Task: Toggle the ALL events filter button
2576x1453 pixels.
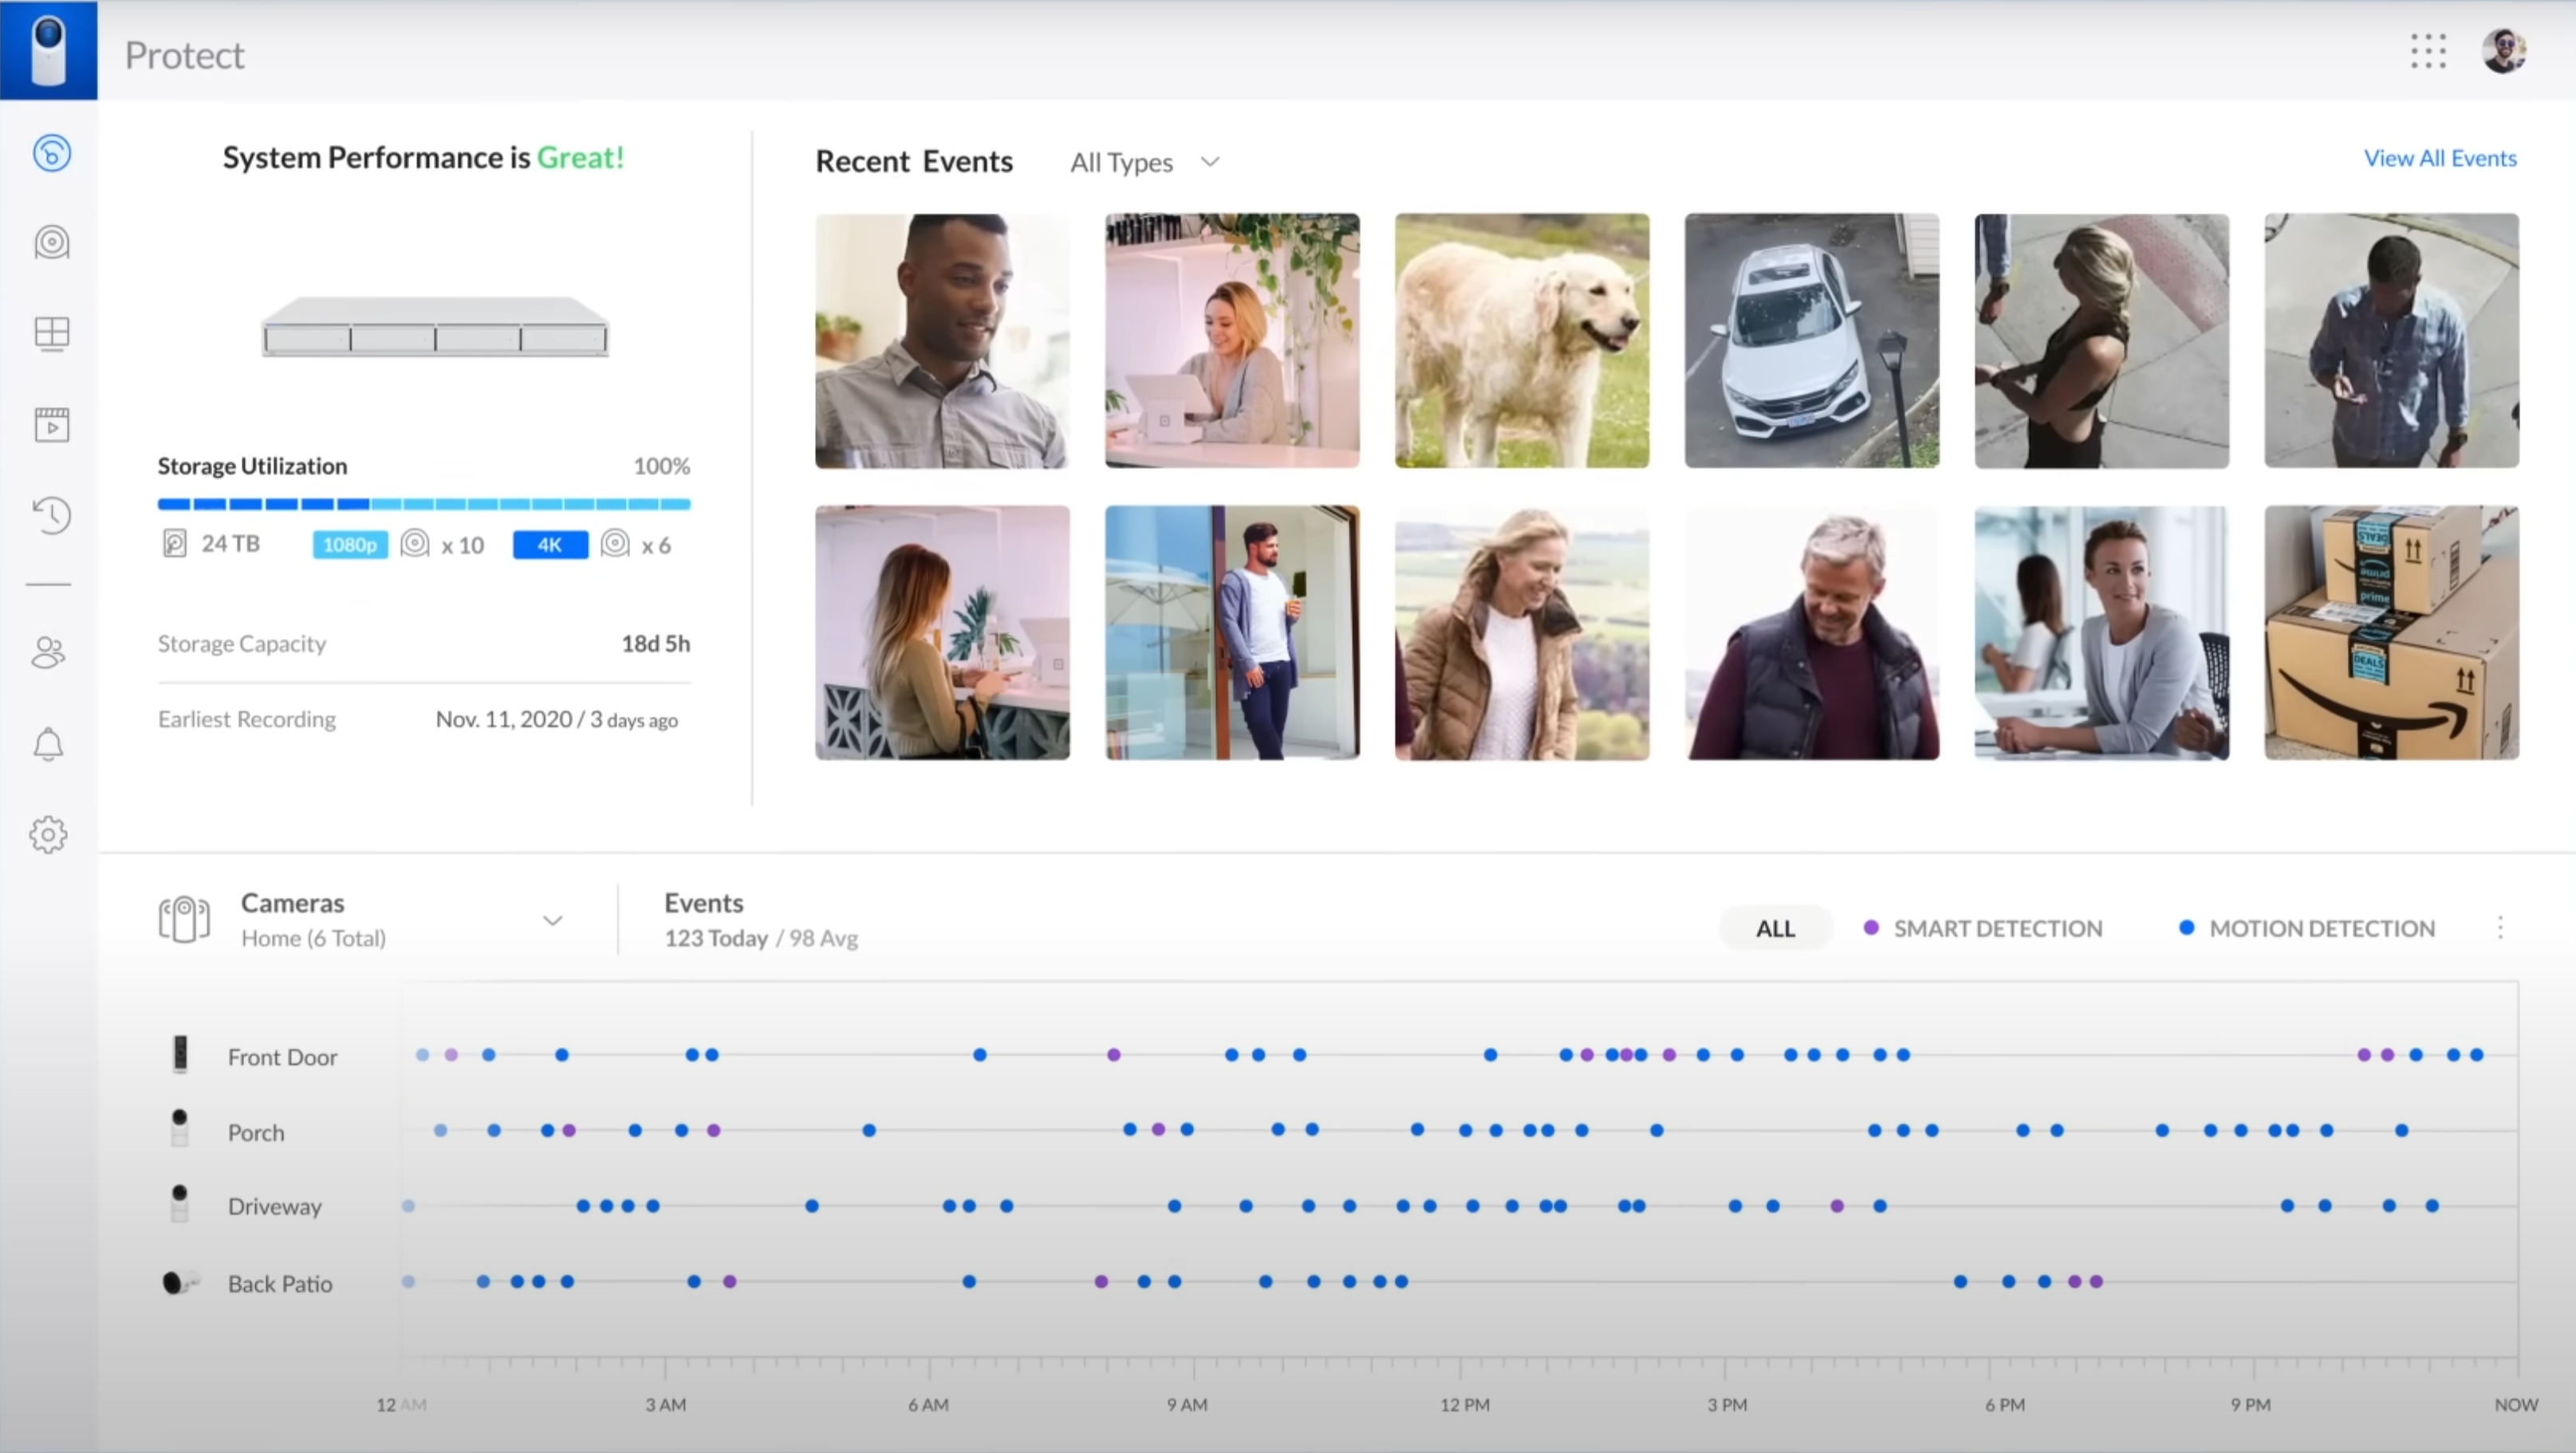Action: click(1773, 926)
